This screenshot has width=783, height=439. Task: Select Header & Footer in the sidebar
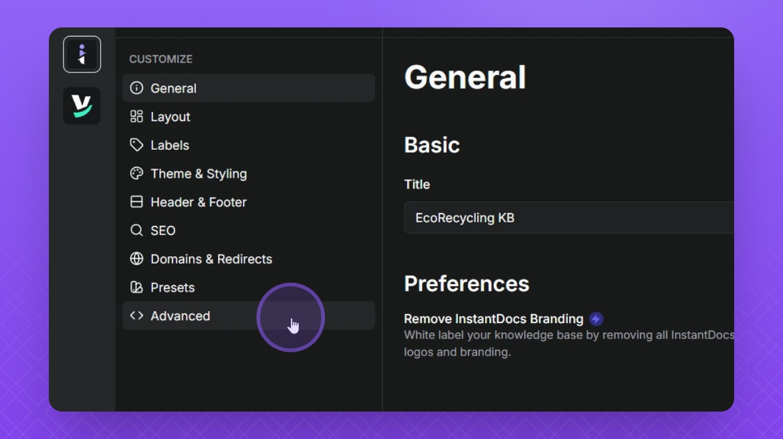(198, 202)
